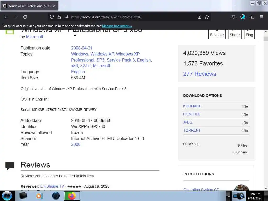
Task: Open JPEG download option
Action: click(x=188, y=122)
